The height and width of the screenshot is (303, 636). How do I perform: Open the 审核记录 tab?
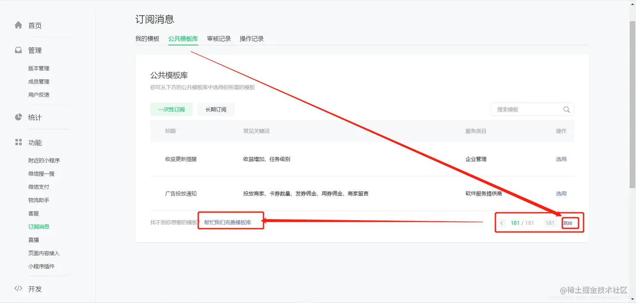click(x=218, y=38)
